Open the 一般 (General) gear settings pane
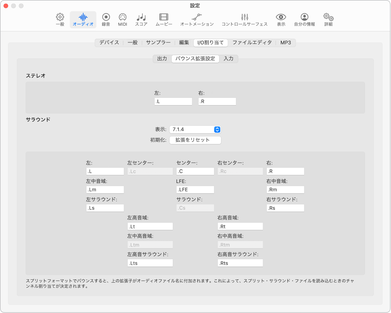This screenshot has width=391, height=313. coord(60,20)
